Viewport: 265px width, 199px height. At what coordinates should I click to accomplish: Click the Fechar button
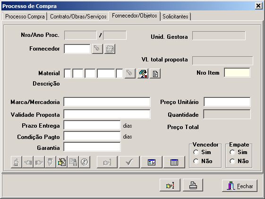click(x=239, y=186)
